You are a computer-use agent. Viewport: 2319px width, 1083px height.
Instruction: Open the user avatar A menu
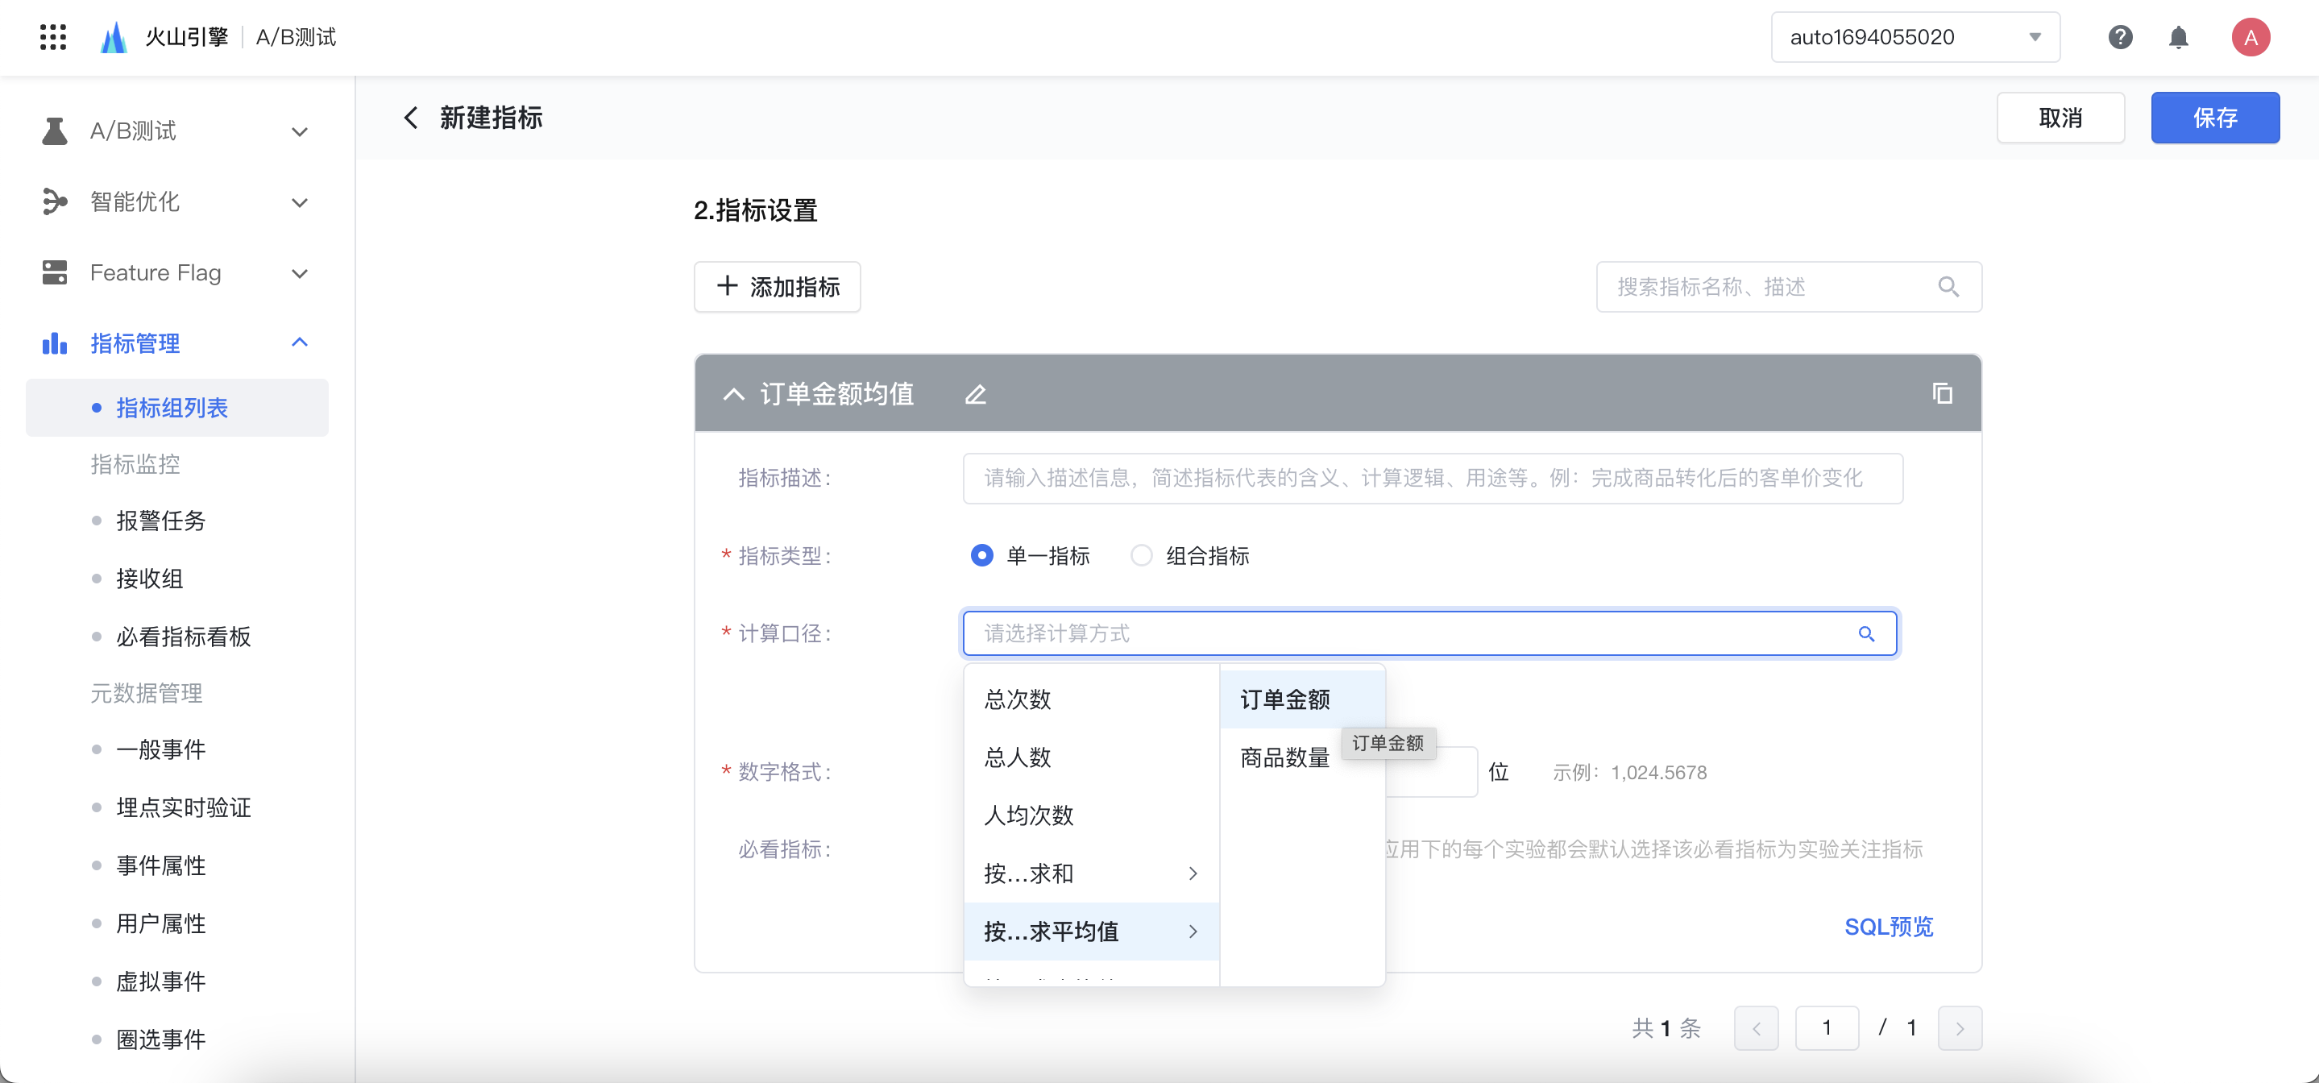click(2250, 37)
